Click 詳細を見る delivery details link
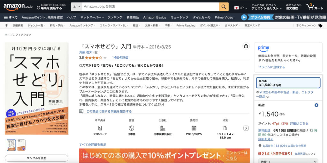The width and height of the screenshot is (327, 163). click(x=266, y=139)
